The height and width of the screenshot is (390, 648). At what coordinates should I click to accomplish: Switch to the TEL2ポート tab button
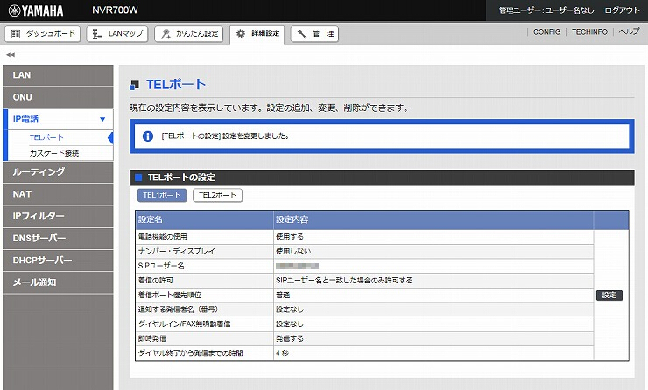217,195
